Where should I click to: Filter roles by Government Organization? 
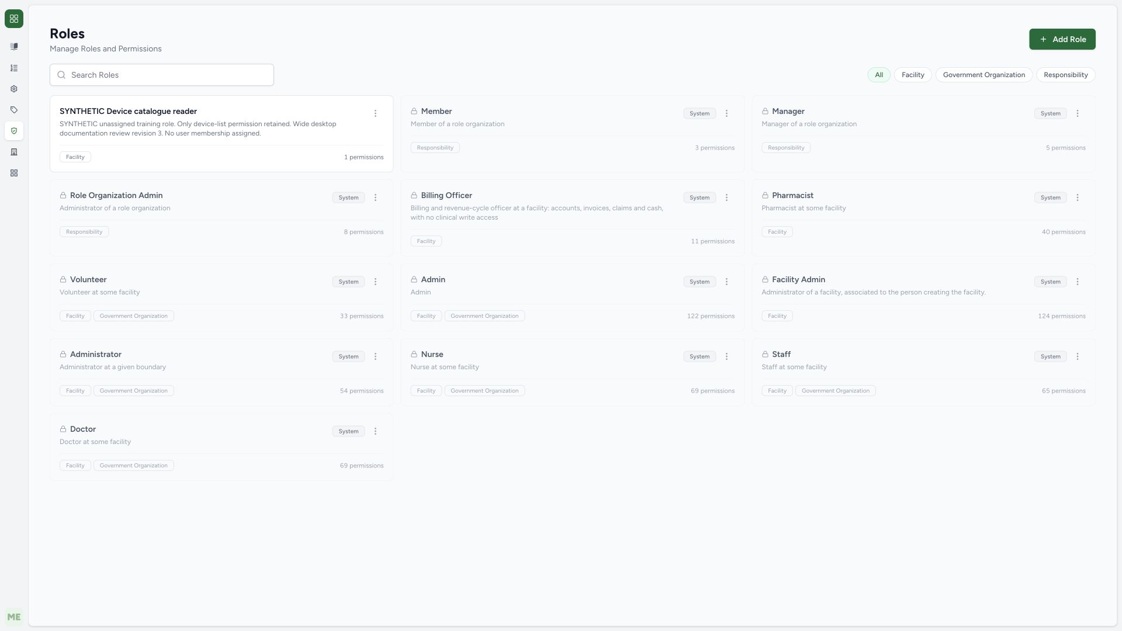984,75
